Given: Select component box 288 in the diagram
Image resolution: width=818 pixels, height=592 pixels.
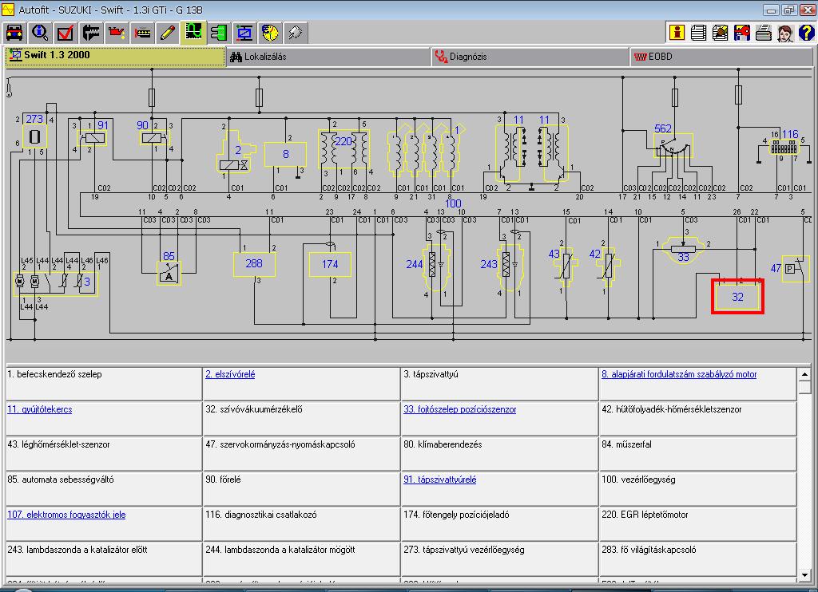Looking at the screenshot, I should click(254, 264).
